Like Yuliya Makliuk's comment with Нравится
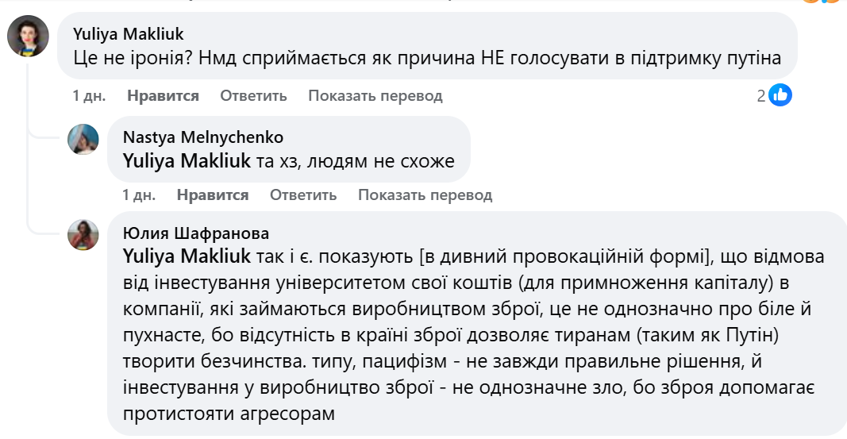 pos(163,96)
